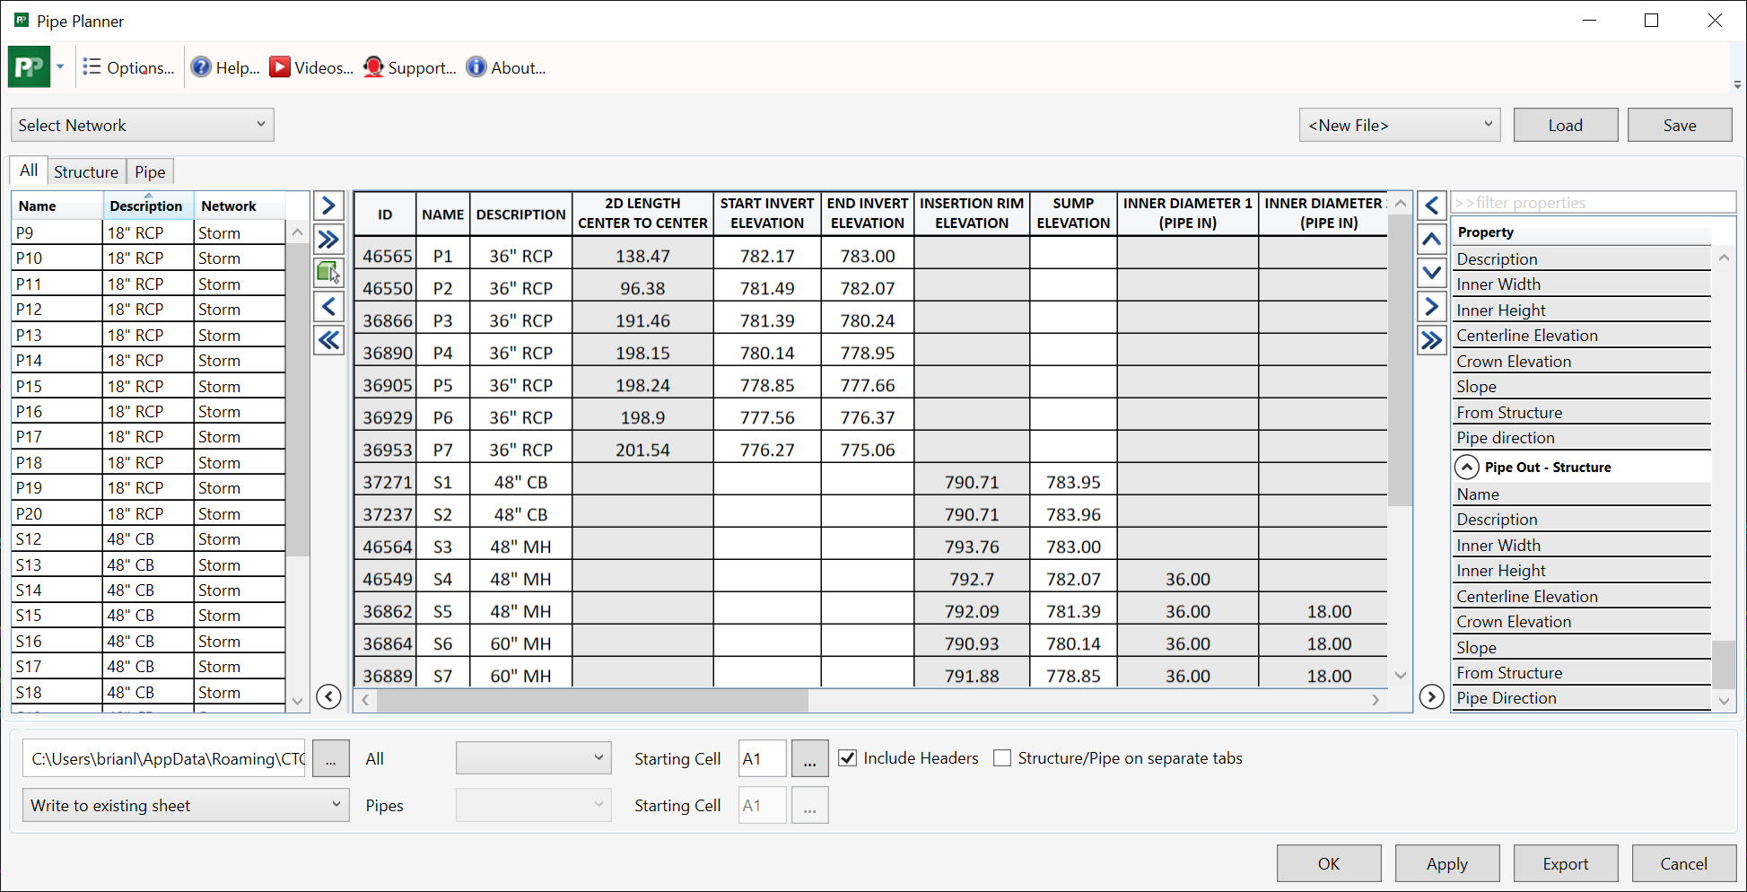1747x892 pixels.
Task: Add selected item with single right arrow
Action: point(329,206)
